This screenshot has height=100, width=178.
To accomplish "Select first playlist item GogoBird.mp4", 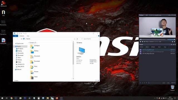I will coord(157,50).
